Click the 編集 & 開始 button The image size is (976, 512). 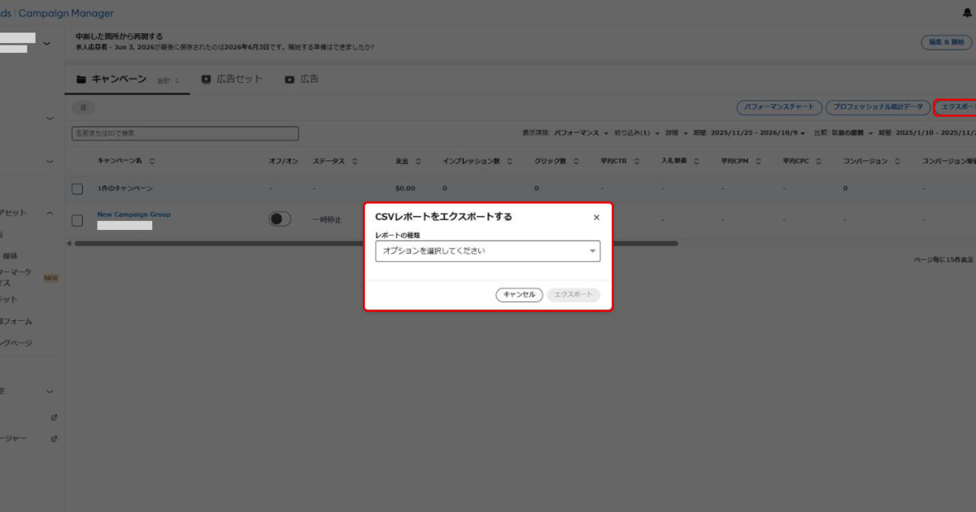click(947, 42)
